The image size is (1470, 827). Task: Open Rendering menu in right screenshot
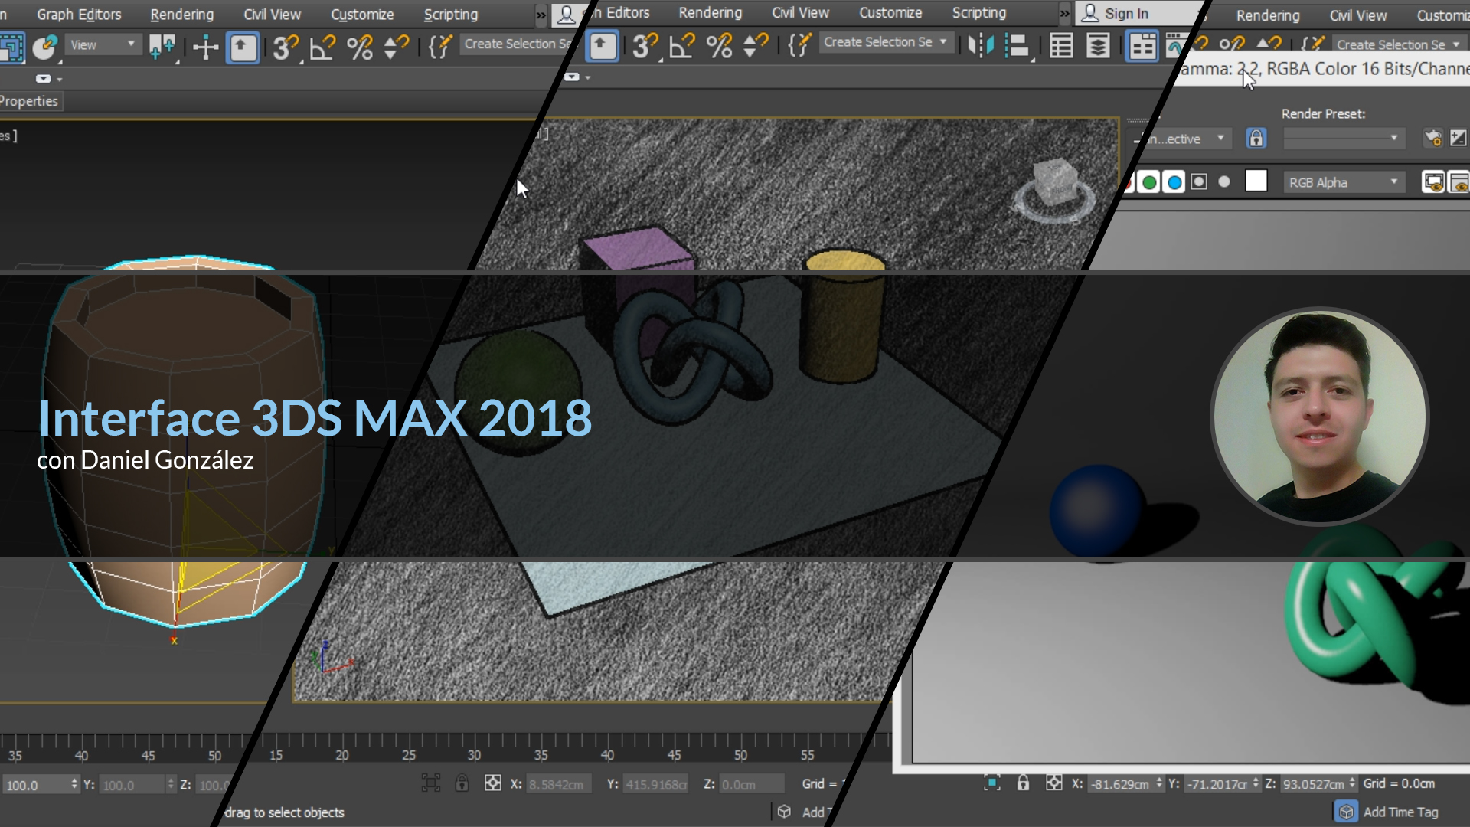tap(1268, 15)
